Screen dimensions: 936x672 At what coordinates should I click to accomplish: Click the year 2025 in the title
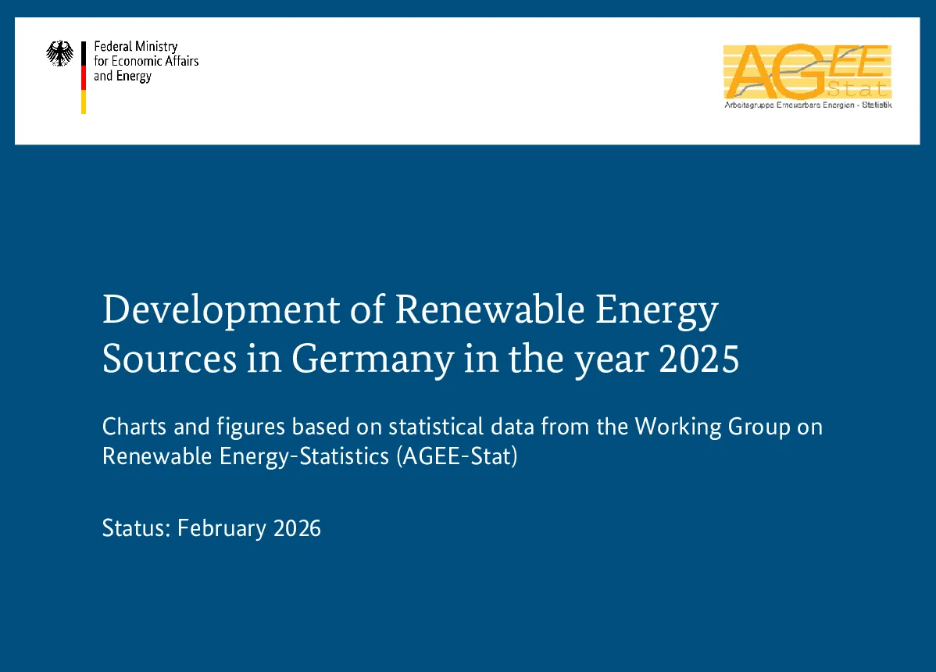tap(699, 359)
